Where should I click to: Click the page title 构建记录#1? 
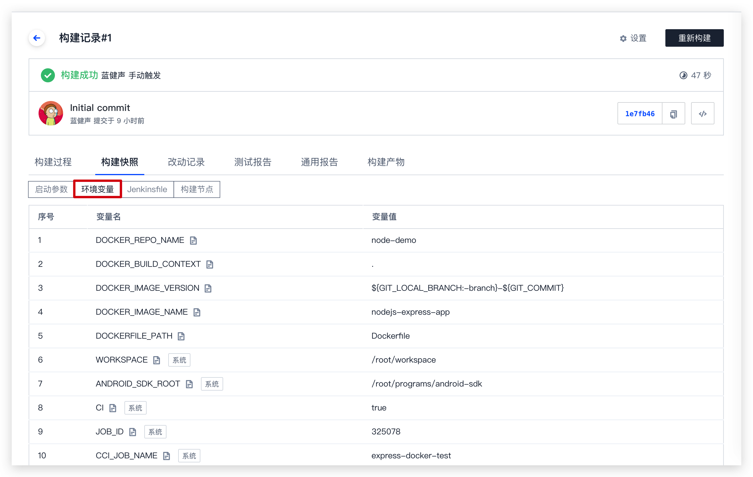coord(85,38)
